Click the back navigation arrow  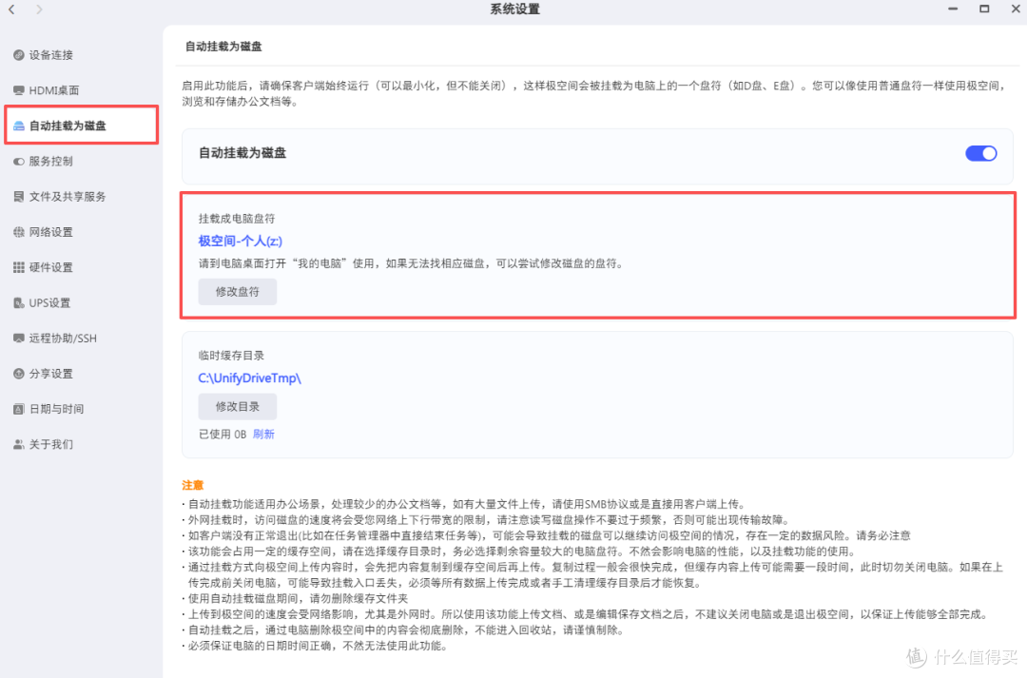tap(13, 10)
